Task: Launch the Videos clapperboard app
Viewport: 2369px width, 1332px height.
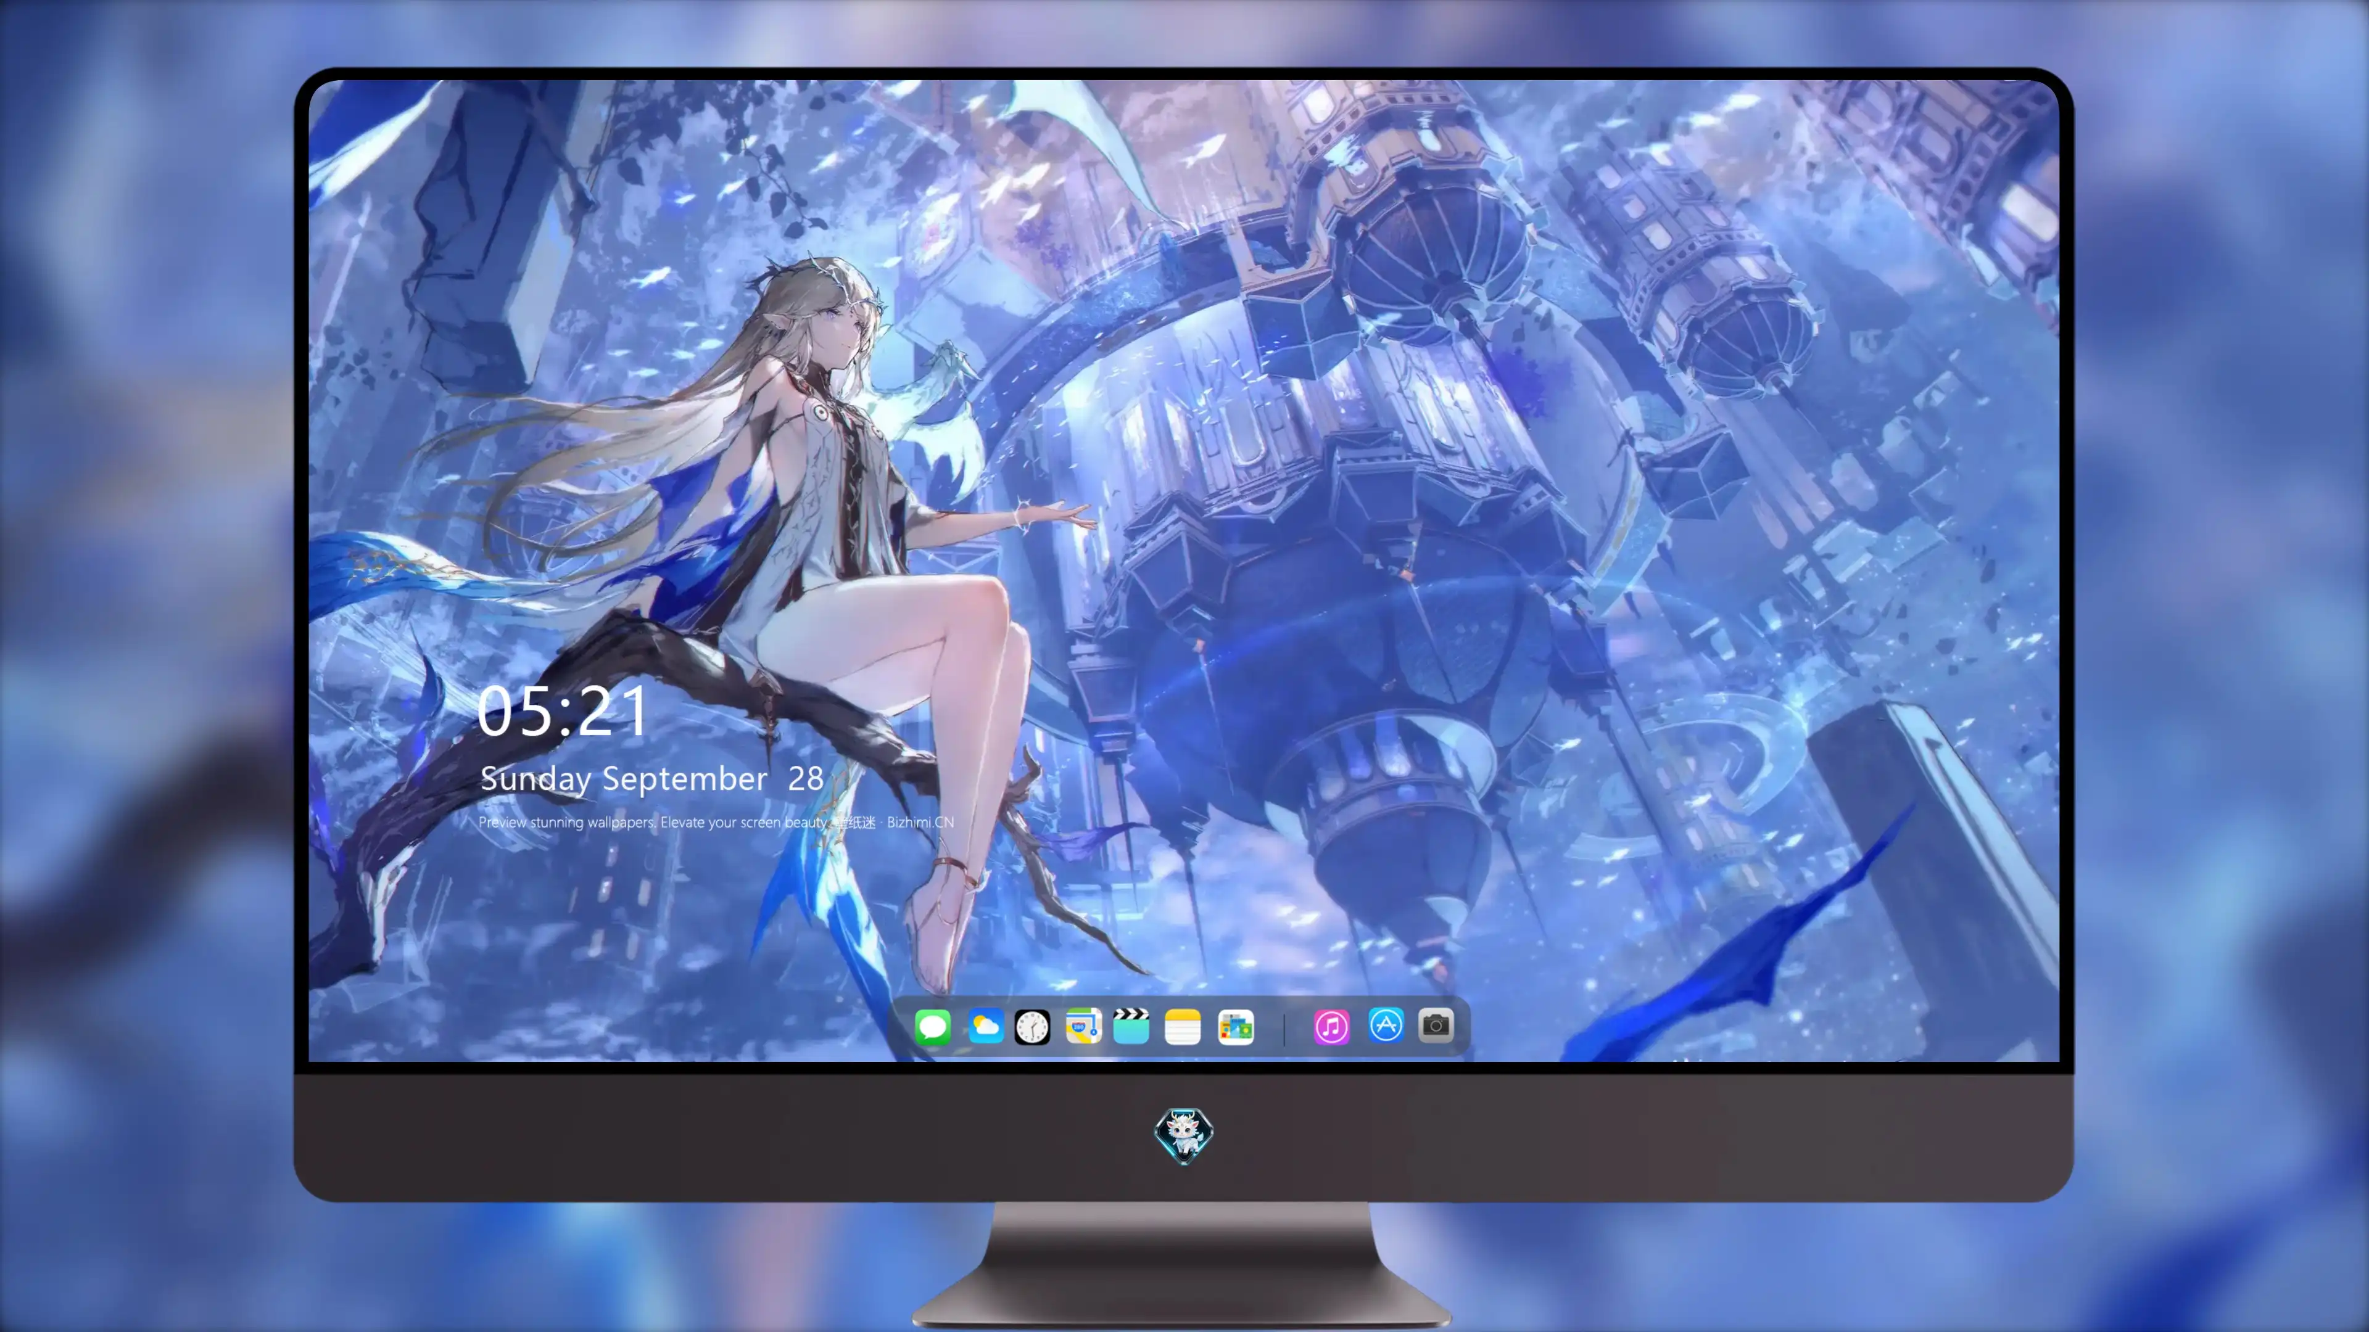Action: point(1131,1026)
